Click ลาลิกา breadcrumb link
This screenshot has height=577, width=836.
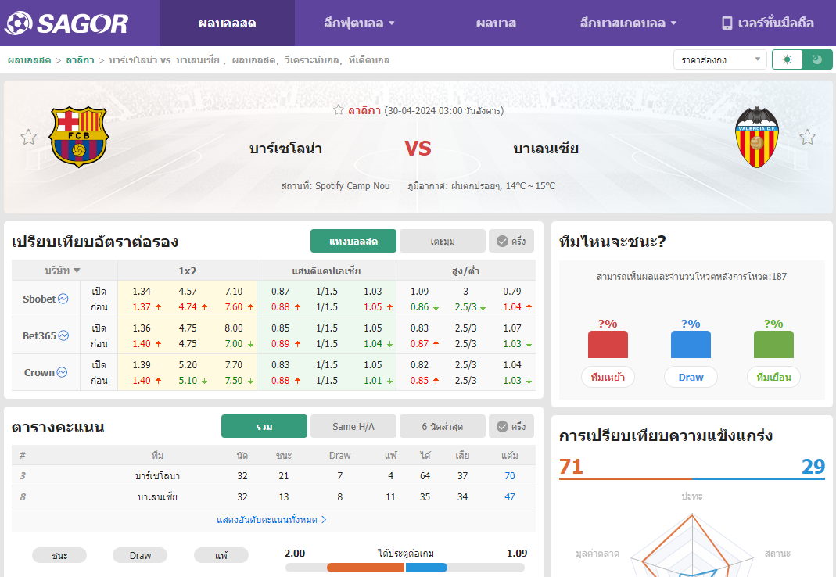pyautogui.click(x=80, y=60)
